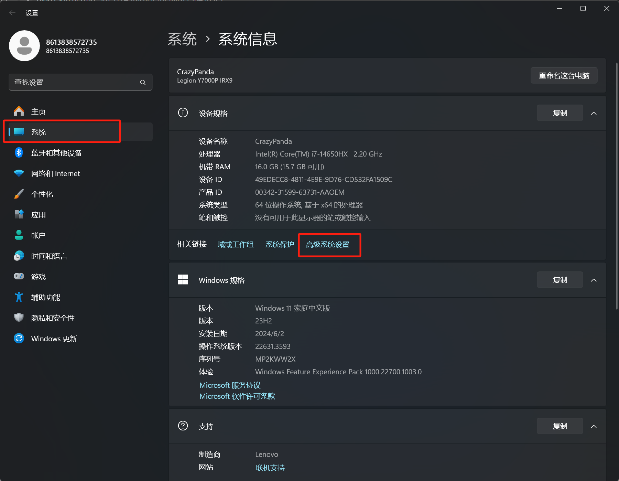Click the Bluetooth icon in sidebar
The image size is (619, 481).
coord(19,152)
